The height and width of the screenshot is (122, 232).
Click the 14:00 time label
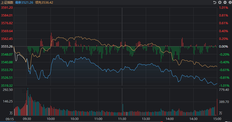click(170, 119)
